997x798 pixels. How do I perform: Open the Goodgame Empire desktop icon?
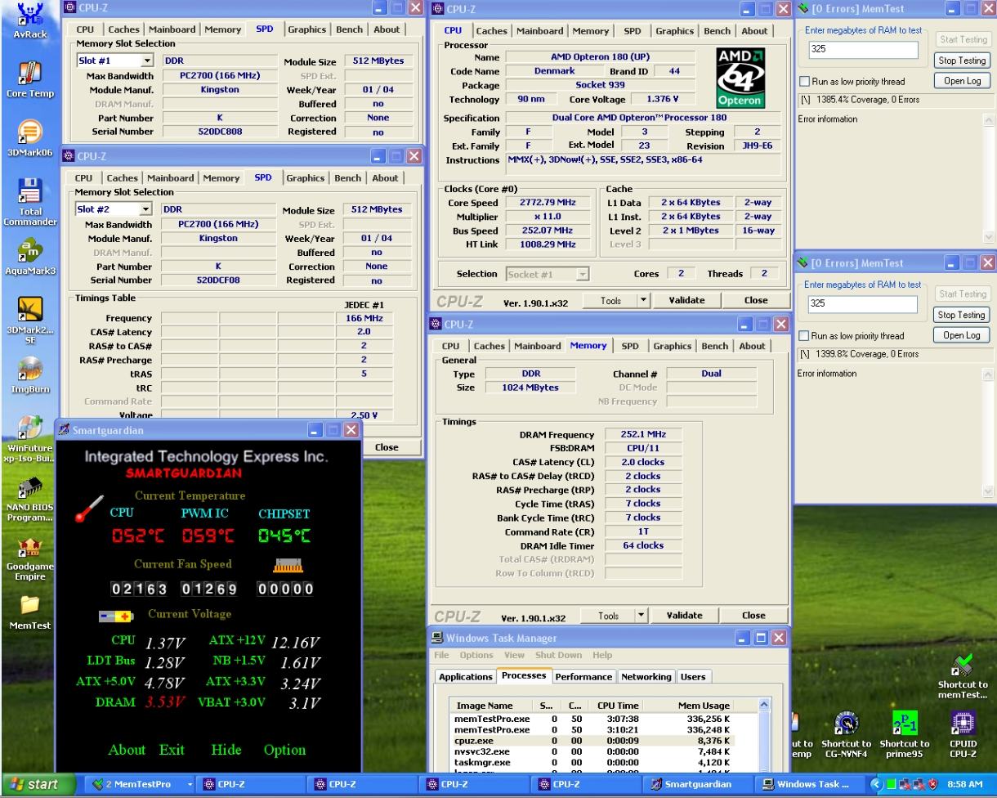(x=29, y=547)
